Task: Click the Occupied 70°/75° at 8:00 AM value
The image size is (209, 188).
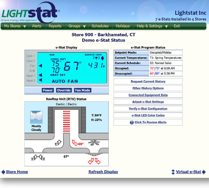Action: tap(162, 68)
